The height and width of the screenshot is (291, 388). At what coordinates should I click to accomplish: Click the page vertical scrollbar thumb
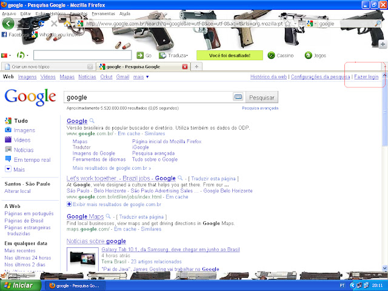click(385, 112)
